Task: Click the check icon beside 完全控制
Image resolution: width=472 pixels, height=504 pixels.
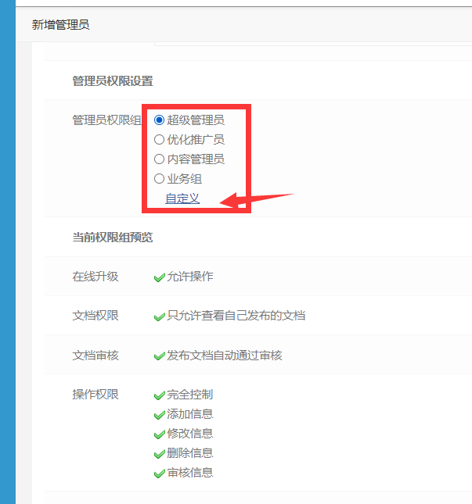Action: coord(160,395)
